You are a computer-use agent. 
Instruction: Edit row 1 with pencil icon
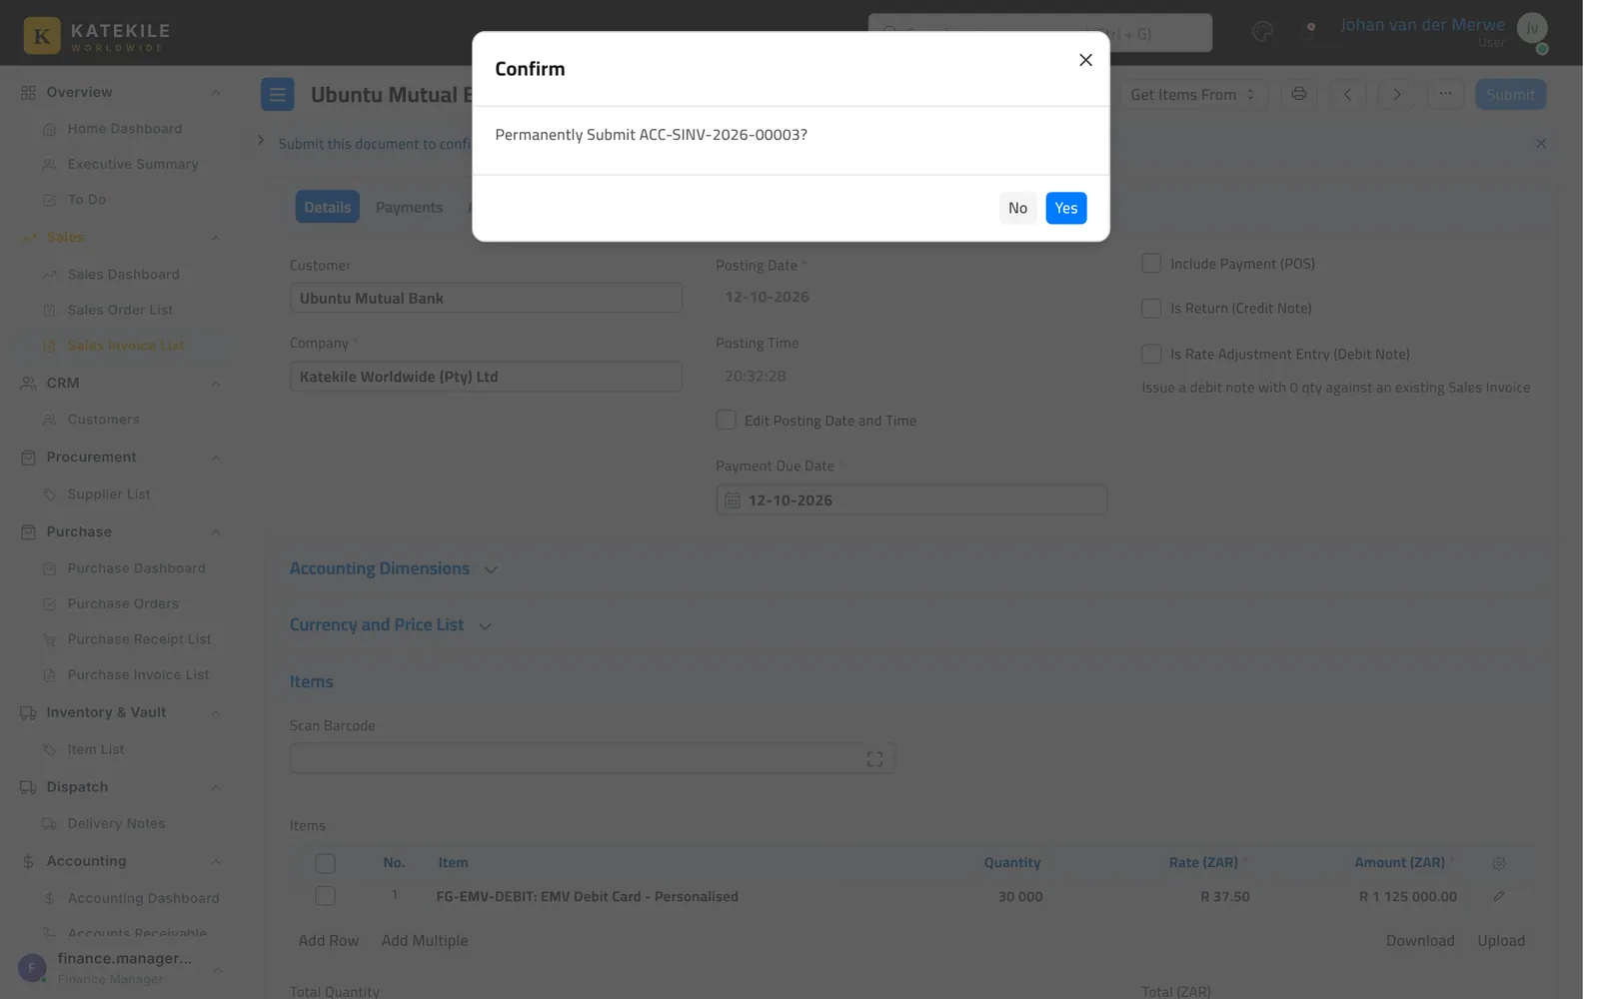click(1498, 896)
